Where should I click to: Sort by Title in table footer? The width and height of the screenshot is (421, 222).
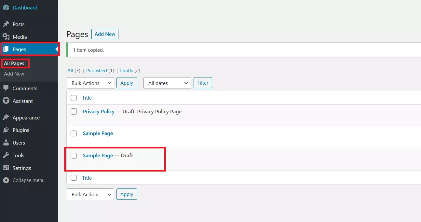[x=87, y=178]
